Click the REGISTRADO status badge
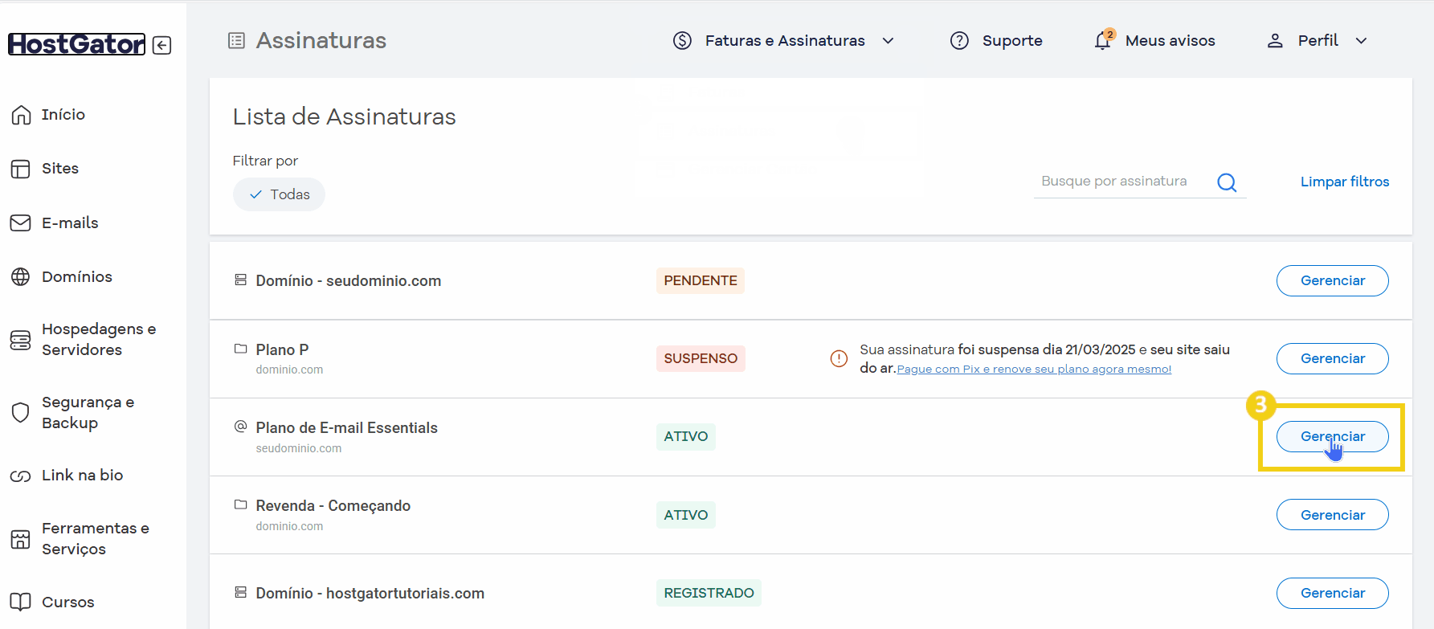Screen dimensions: 1434x629 click(709, 593)
